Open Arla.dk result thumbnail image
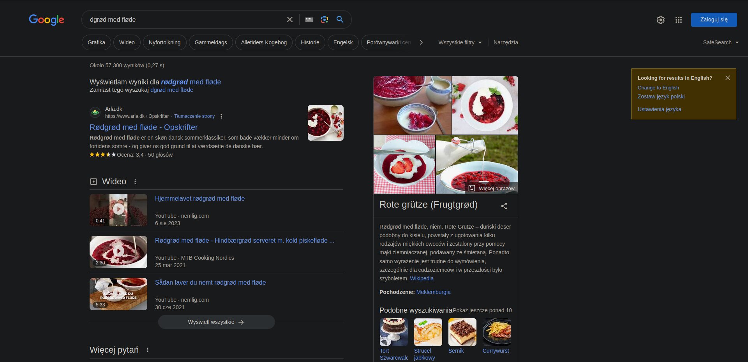The image size is (748, 362). (326, 123)
